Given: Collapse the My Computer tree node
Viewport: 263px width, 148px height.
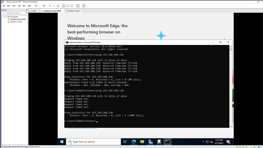Looking at the screenshot, I should [4, 17].
